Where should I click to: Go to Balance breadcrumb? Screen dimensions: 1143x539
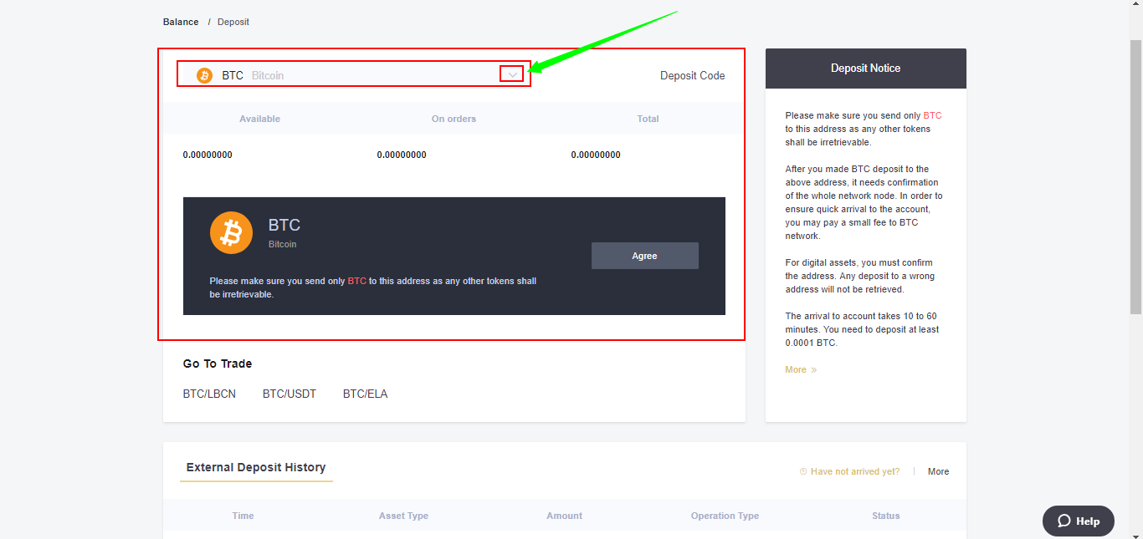pos(181,22)
